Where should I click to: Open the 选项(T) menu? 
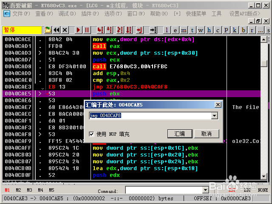click(113, 14)
